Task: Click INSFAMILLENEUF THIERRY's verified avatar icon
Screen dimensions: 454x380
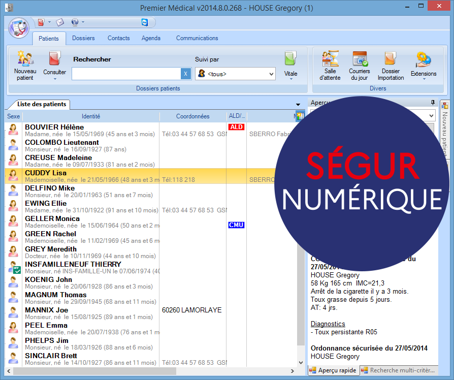Action: (14, 267)
